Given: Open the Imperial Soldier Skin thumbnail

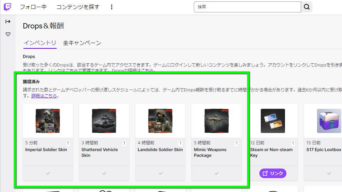Looking at the screenshot, I should (x=48, y=121).
